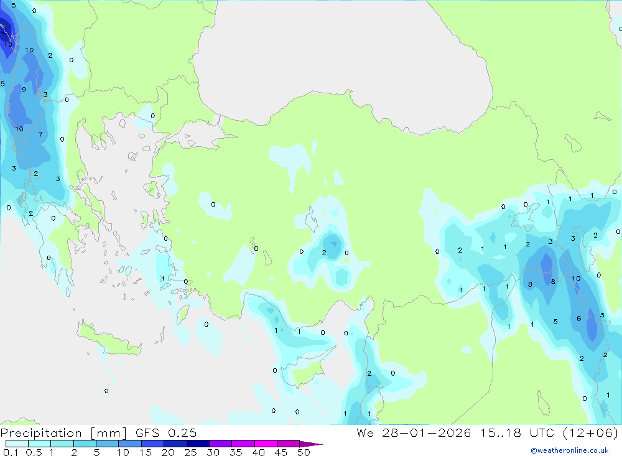Click the 15–20 mm blue legend swatch
Screen dimensions: 622x456
(x=152, y=444)
